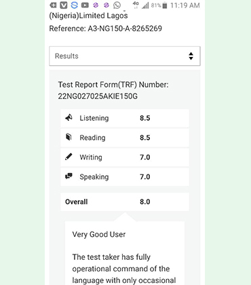Tap the blue S app notification icon

click(74, 5)
